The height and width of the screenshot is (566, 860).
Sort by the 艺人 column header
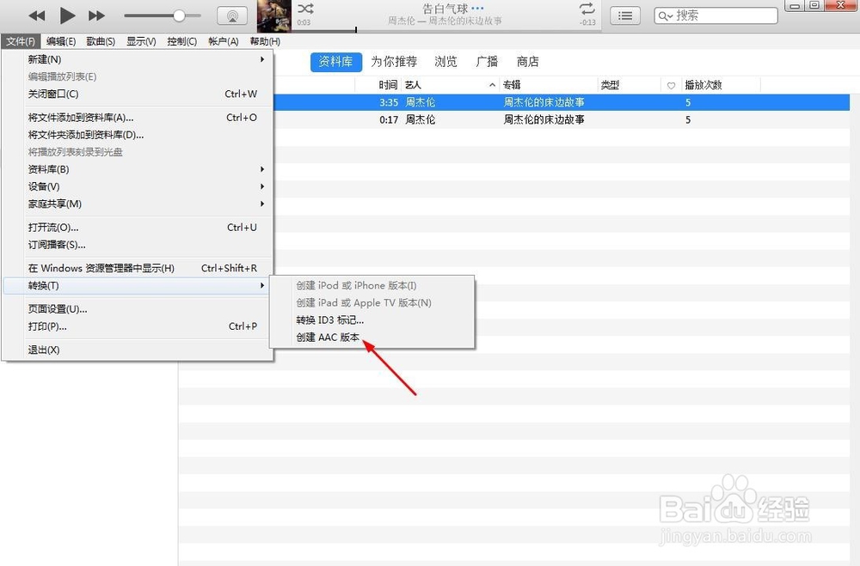coord(451,85)
